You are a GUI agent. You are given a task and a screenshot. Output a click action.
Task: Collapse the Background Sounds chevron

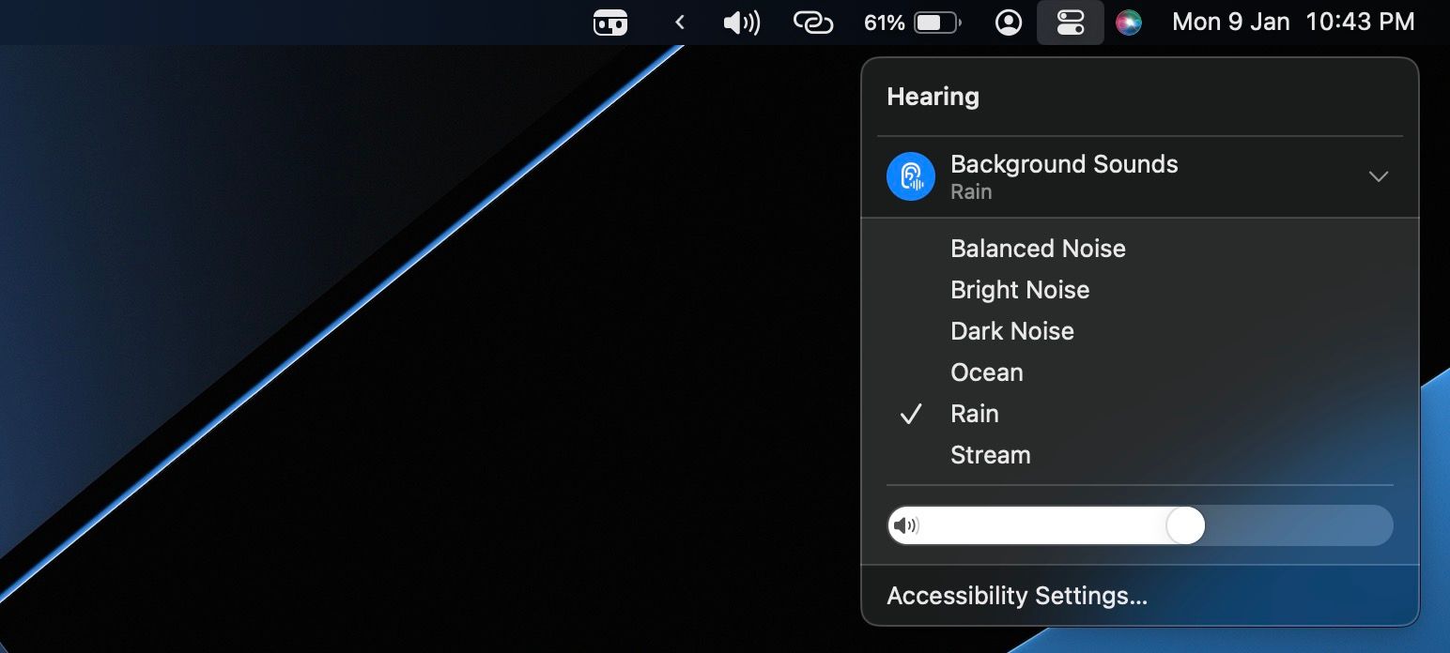1378,176
